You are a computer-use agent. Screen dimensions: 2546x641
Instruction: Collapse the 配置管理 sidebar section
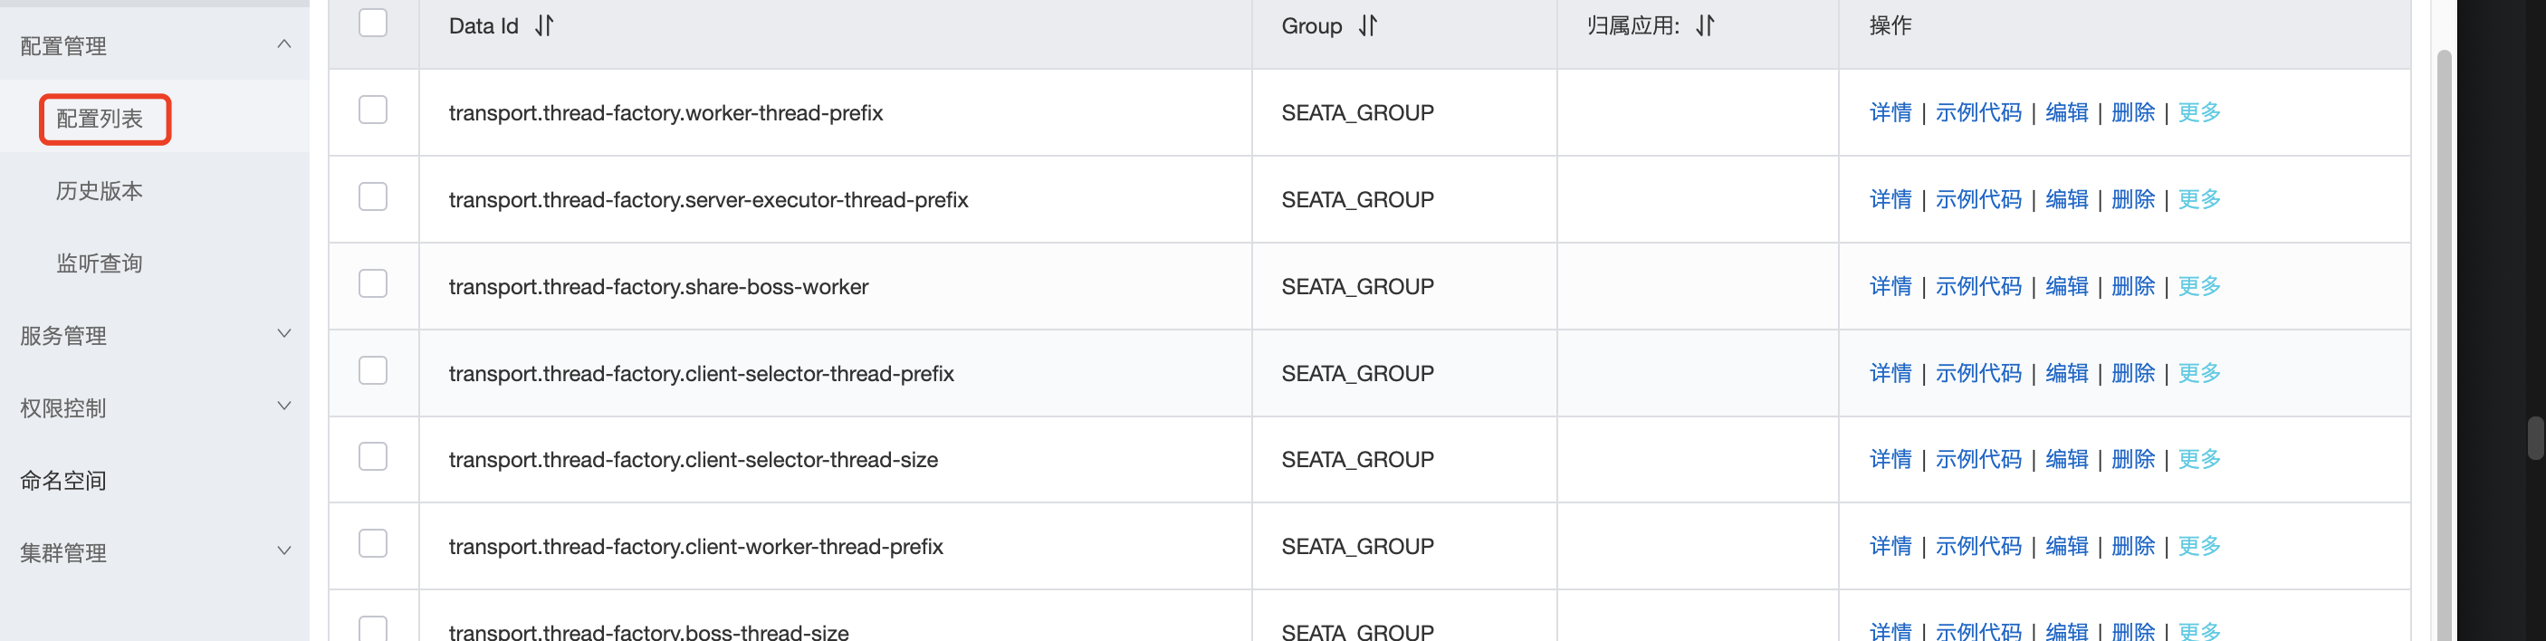283,44
